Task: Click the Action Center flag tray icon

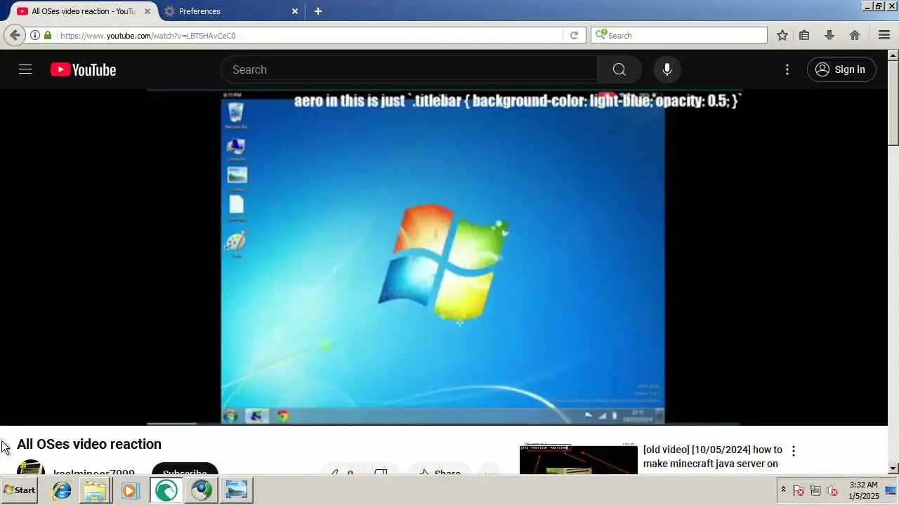Action: pos(799,490)
